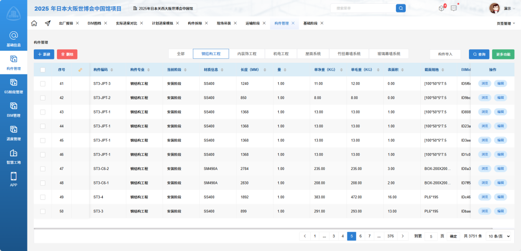The image size is (521, 251).
Task: Click the 新建 button
Action: [44, 55]
